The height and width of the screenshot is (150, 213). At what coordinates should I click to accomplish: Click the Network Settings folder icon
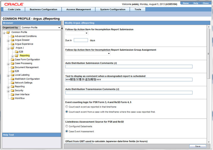(x=12, y=83)
